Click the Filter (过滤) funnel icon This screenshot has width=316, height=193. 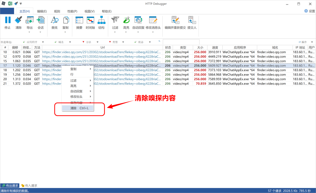pyautogui.click(x=115, y=20)
